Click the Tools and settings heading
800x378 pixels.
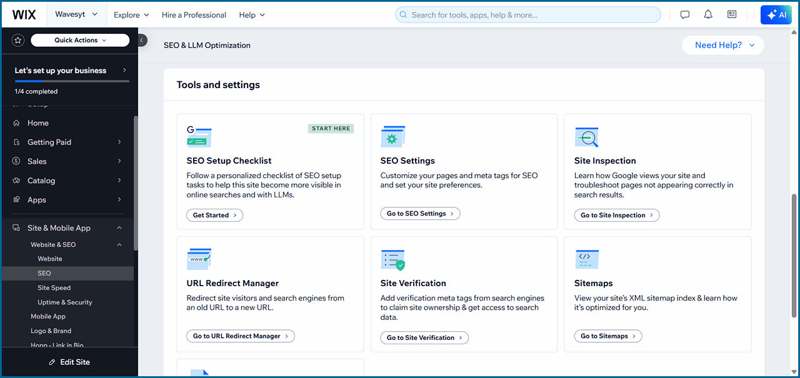point(218,85)
